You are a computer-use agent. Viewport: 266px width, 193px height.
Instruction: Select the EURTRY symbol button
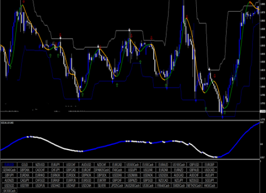click(102, 180)
